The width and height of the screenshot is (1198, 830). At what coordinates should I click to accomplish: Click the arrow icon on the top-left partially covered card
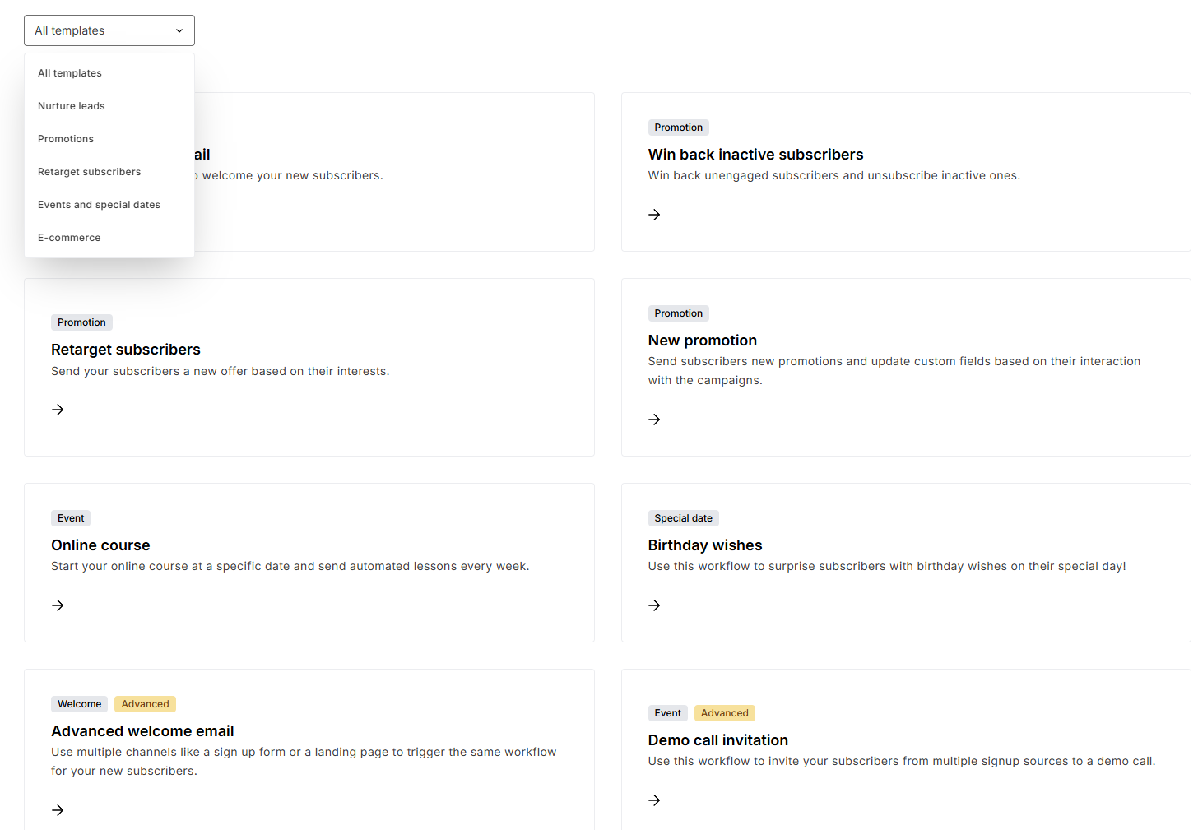(58, 215)
